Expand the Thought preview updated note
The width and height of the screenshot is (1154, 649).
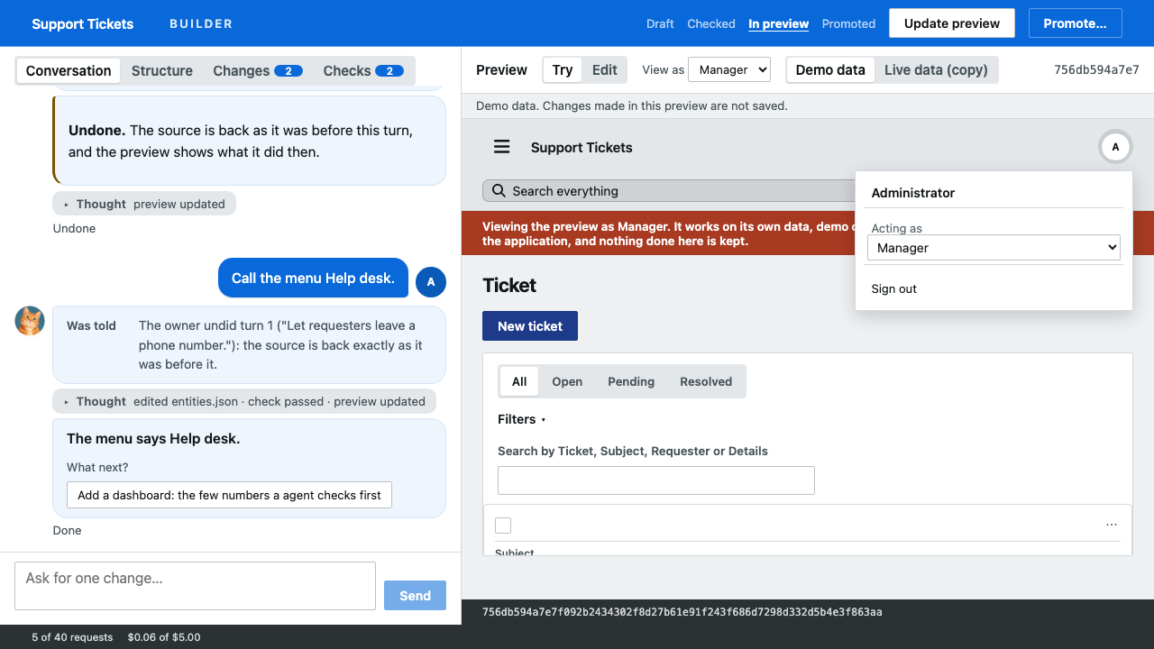tap(144, 204)
